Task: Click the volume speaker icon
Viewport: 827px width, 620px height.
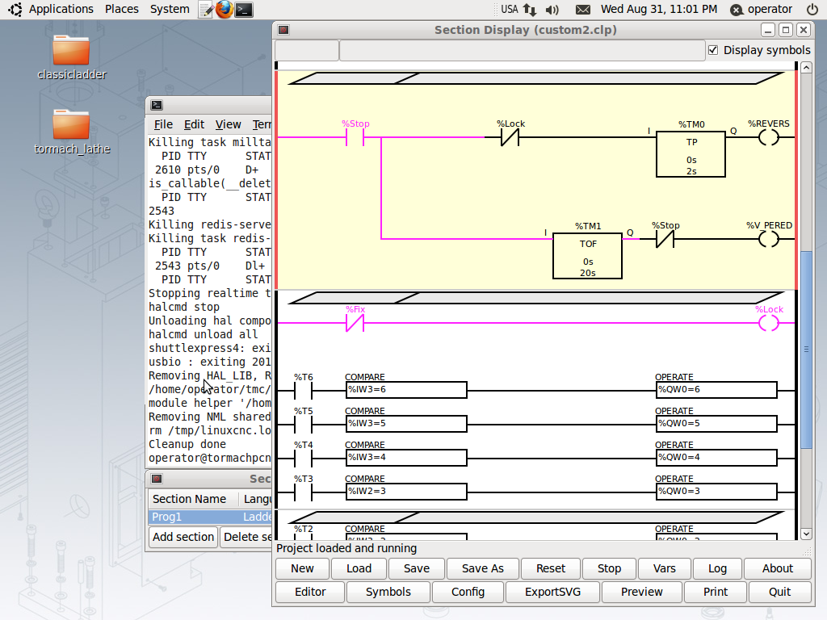Action: (x=552, y=10)
